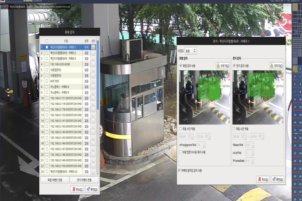Toggle the 연기 감지 사용 checkbox
Screen dimensions: 302x201
point(234,66)
